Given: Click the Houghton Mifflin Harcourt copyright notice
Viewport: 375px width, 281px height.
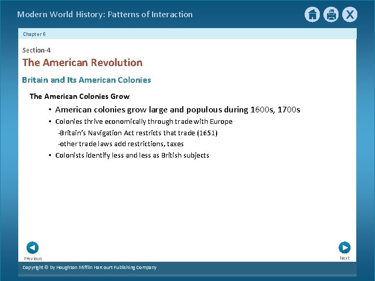Looking at the screenshot, I should 90,267.
